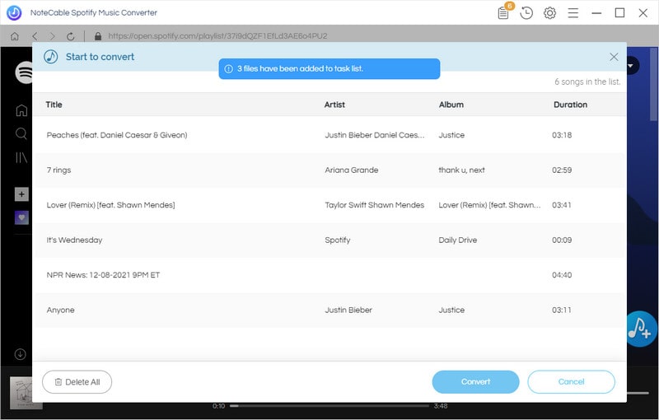Viewport: 659px width, 420px height.
Task: Open Spotify Search in sidebar
Action: click(x=21, y=133)
